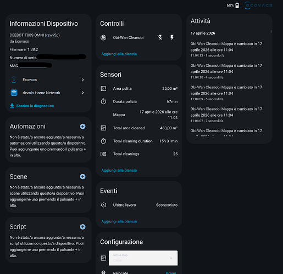Click the Attività panel heading
The height and width of the screenshot is (274, 283).
pos(201,21)
